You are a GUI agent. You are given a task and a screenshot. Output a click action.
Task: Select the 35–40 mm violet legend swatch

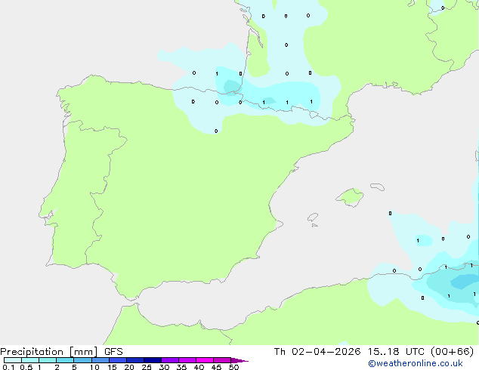pos(187,360)
